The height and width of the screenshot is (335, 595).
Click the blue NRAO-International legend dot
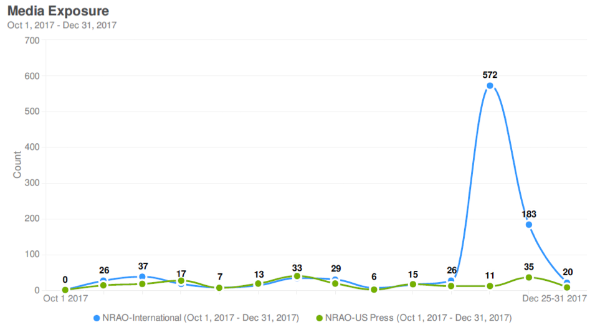(x=97, y=318)
